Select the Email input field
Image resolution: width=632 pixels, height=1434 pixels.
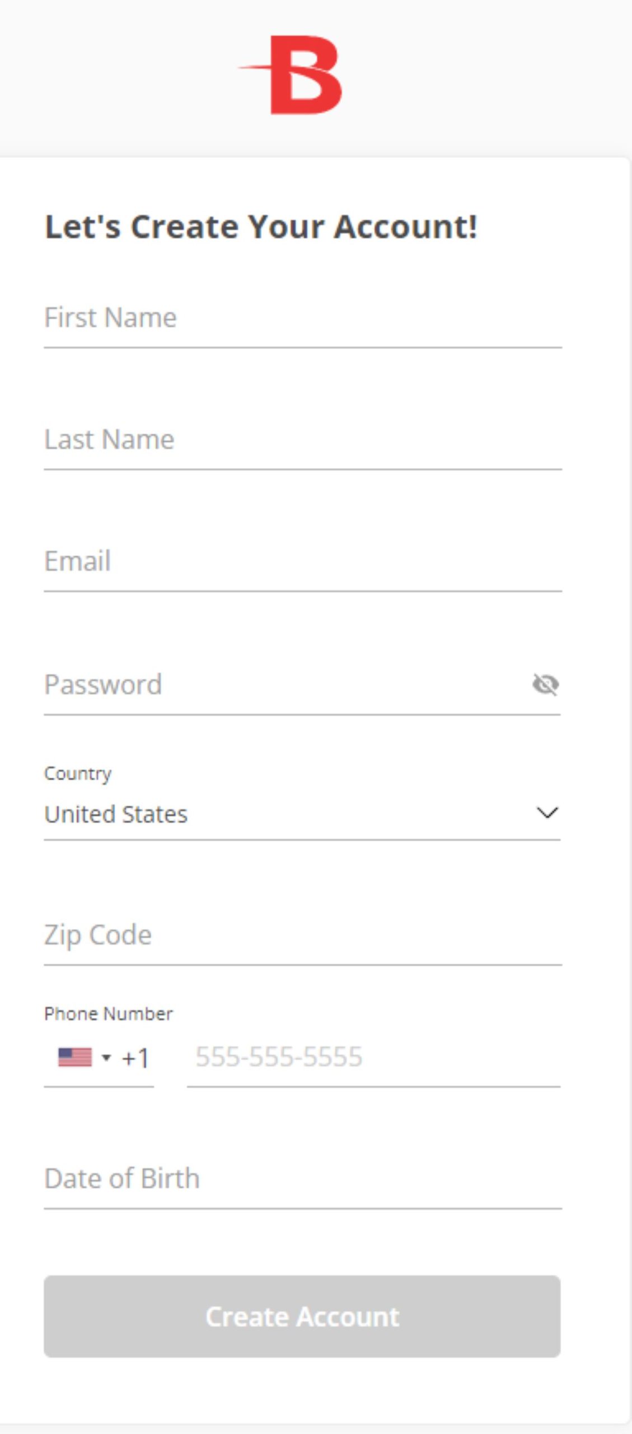[x=302, y=562]
